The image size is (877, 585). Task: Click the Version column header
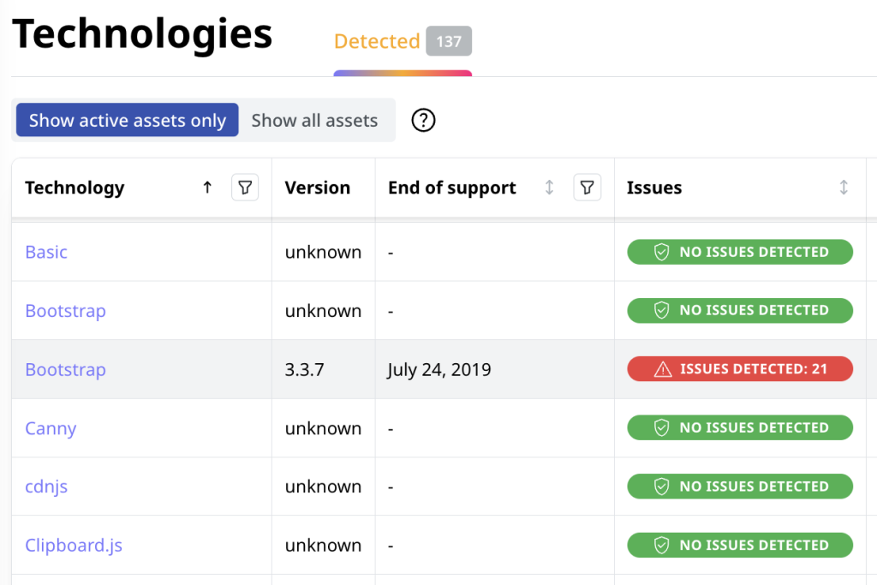click(318, 188)
